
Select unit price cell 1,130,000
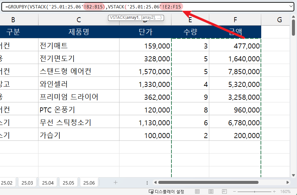click(x=145, y=122)
